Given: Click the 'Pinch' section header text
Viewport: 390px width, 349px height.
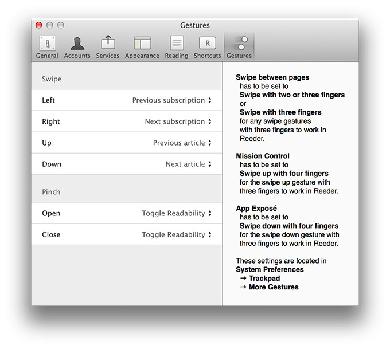Looking at the screenshot, I should (51, 192).
